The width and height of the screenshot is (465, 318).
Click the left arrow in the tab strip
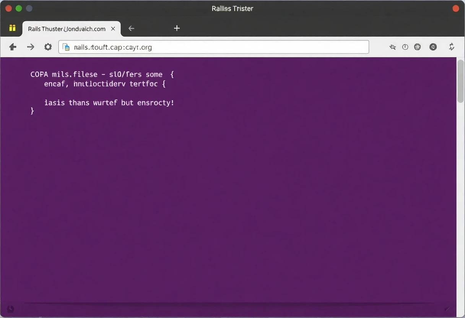(131, 28)
